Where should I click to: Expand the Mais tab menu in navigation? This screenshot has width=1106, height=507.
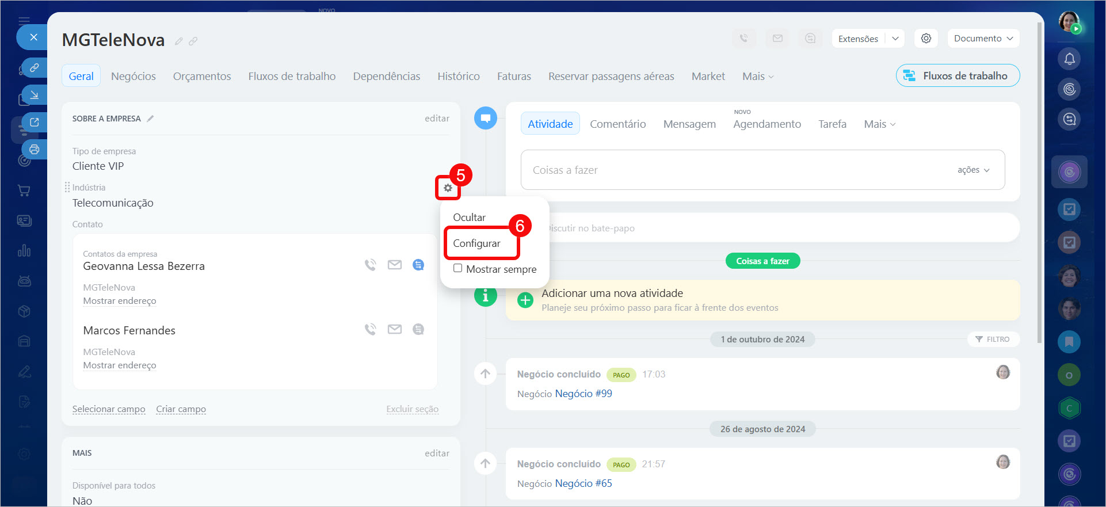pos(757,77)
